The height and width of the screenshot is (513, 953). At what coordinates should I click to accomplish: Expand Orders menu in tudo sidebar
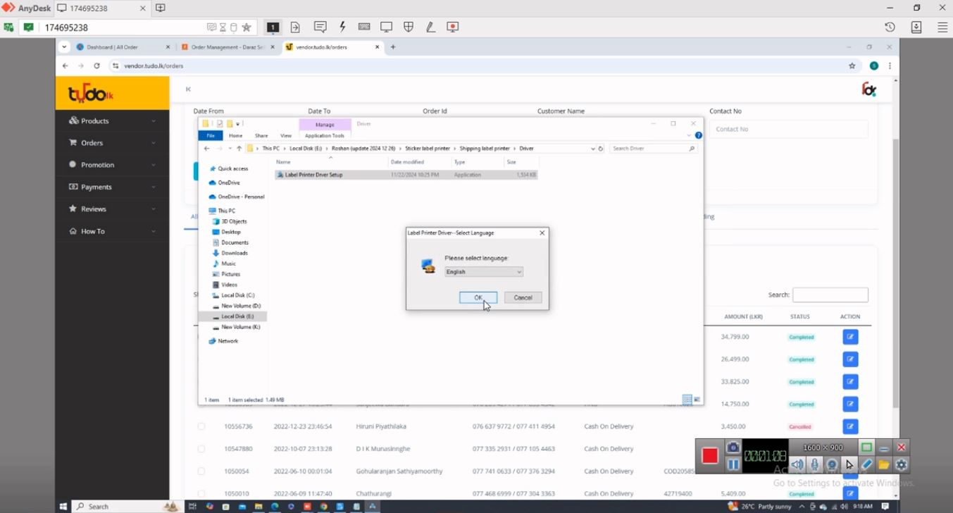[113, 142]
